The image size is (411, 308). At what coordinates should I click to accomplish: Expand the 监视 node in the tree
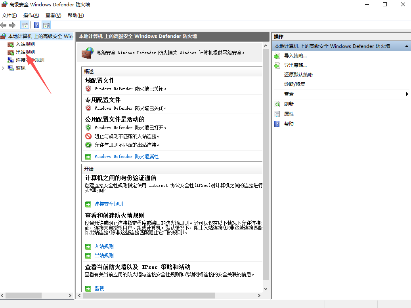click(3, 68)
